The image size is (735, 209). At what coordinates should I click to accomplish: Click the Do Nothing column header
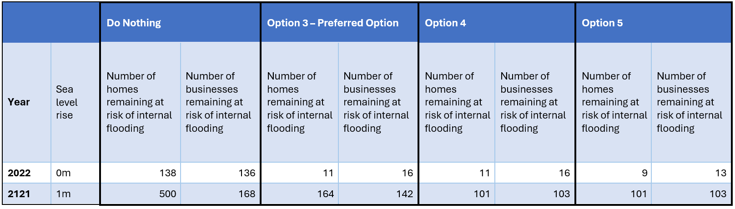(134, 23)
